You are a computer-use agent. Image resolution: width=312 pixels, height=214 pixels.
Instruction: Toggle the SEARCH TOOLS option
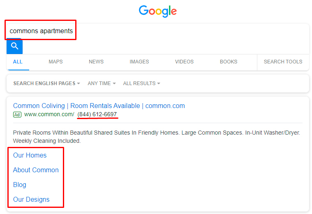tap(283, 62)
